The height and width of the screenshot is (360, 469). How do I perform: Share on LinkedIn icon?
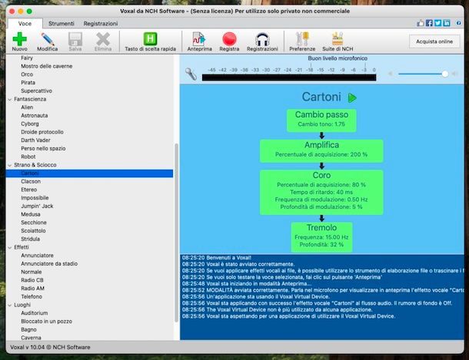[447, 23]
